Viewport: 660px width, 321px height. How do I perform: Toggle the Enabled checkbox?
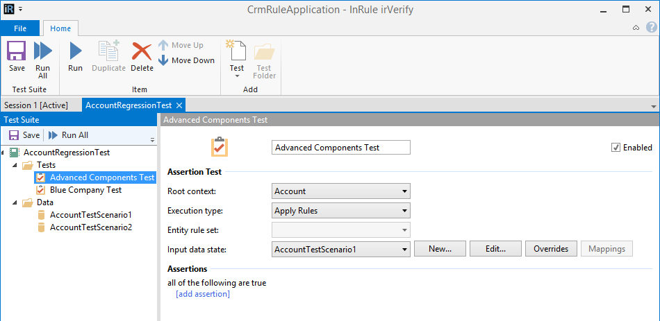616,148
